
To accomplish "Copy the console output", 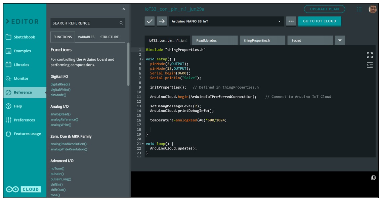I will point(374,178).
